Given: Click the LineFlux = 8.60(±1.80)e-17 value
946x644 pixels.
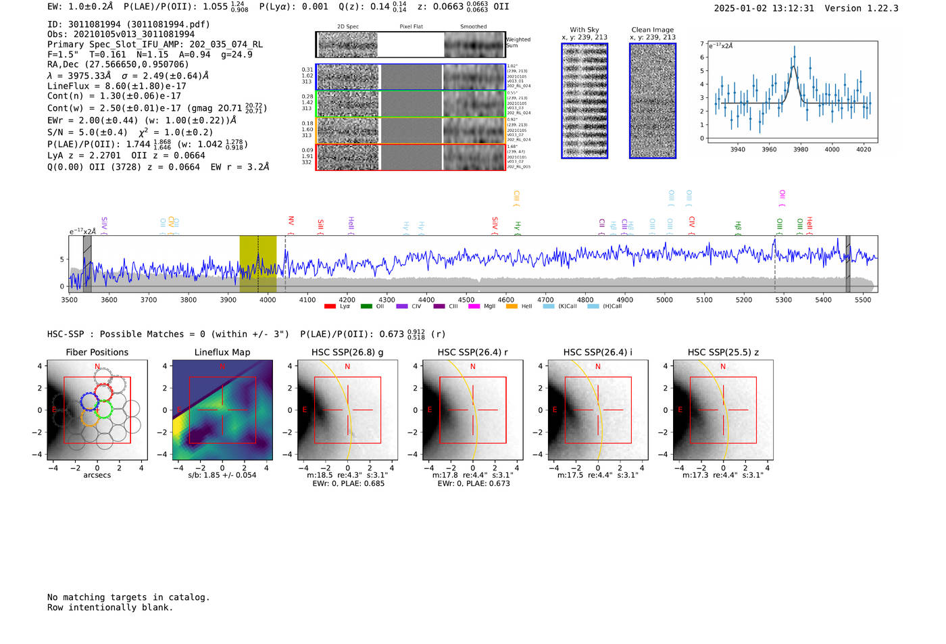Looking at the screenshot, I should pyautogui.click(x=117, y=86).
